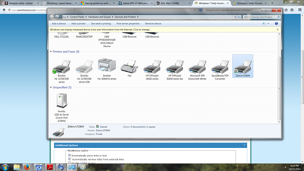
Task: Select HP Officejet J6400 series fax
Action: (x=175, y=70)
